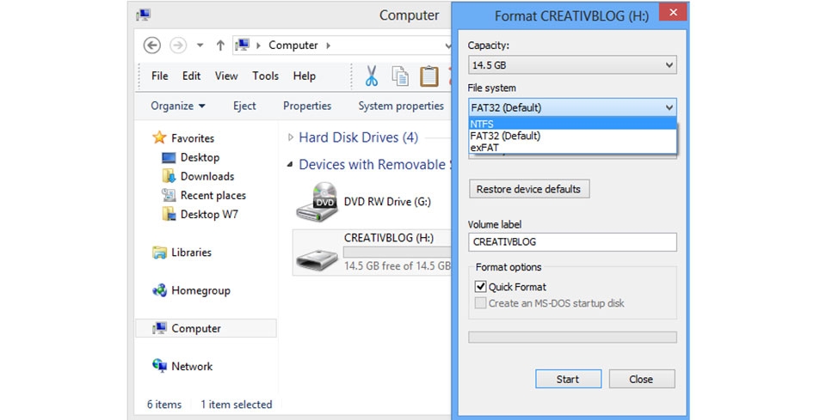Select the DVD RW Drive (G:) icon
The image size is (826, 420).
pos(317,202)
